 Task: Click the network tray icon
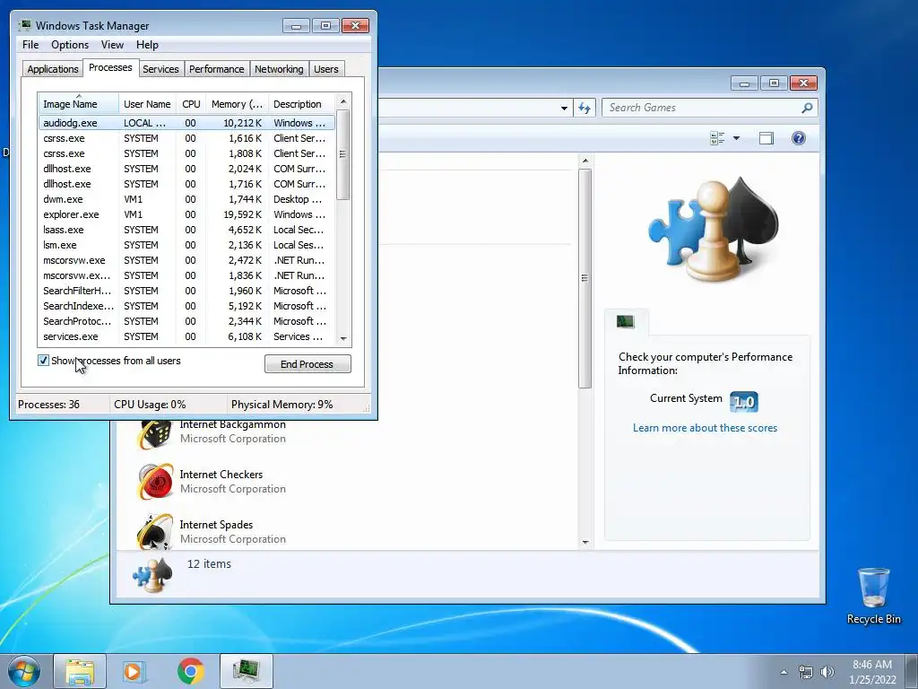pyautogui.click(x=806, y=672)
